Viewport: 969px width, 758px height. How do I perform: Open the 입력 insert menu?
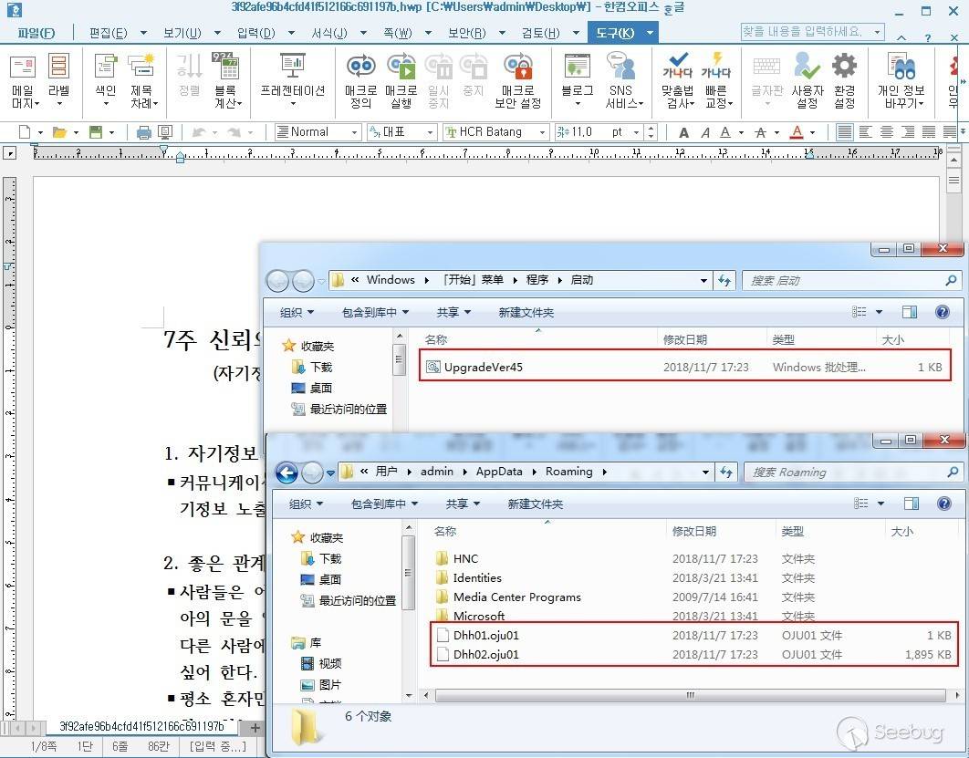[x=255, y=33]
